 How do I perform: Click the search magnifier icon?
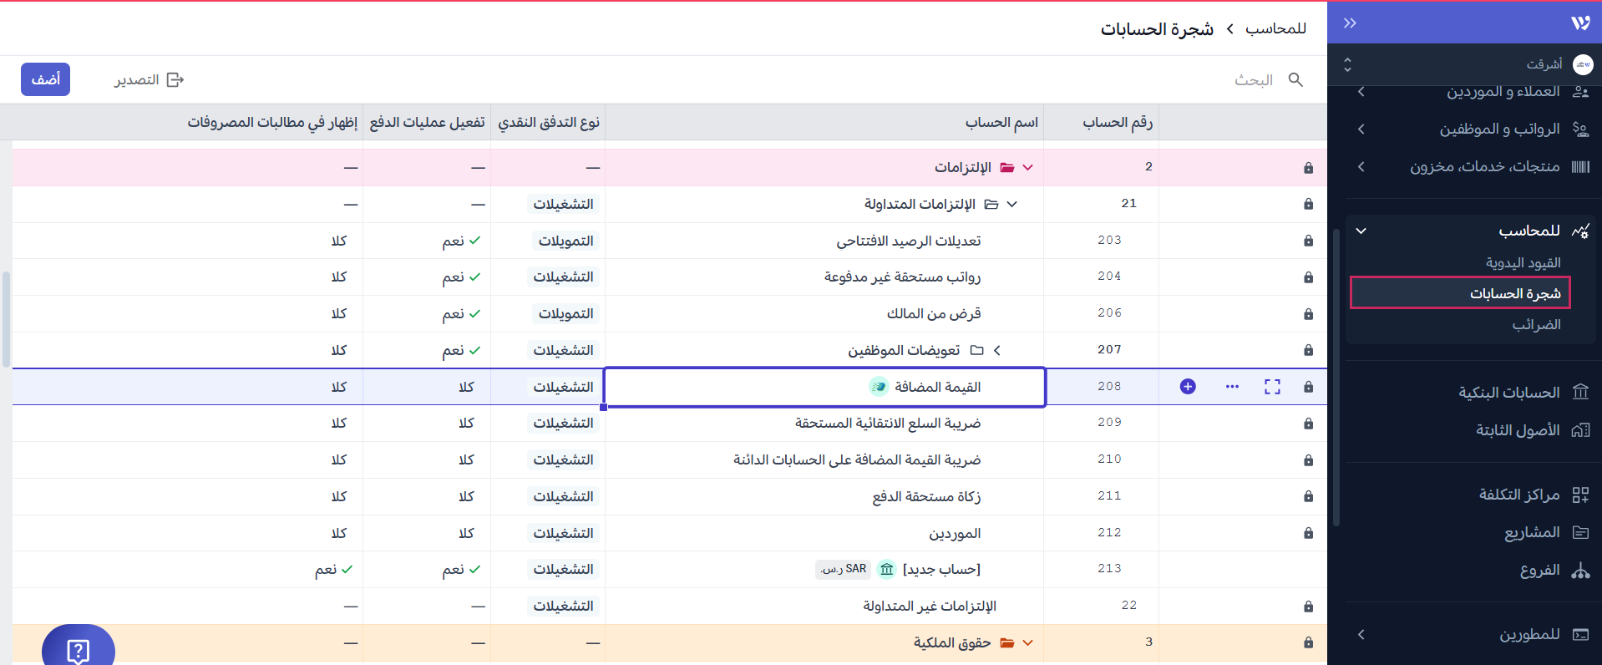(x=1295, y=79)
